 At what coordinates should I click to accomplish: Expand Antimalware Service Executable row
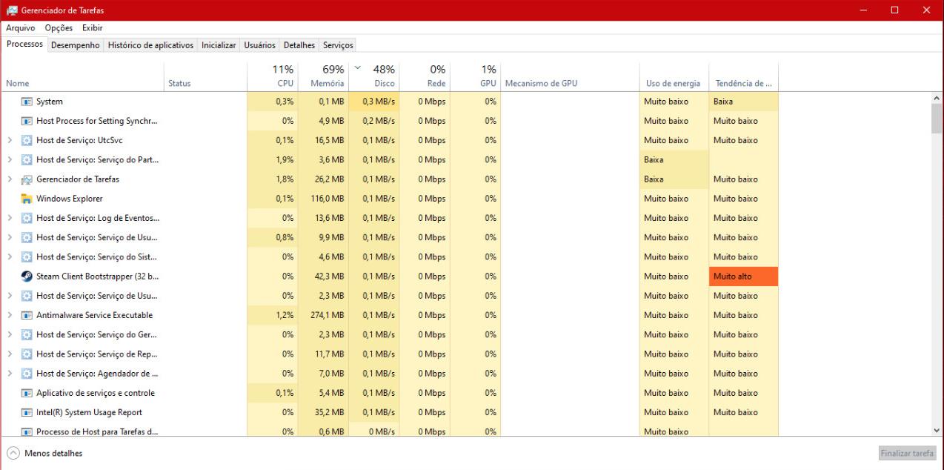click(x=10, y=315)
